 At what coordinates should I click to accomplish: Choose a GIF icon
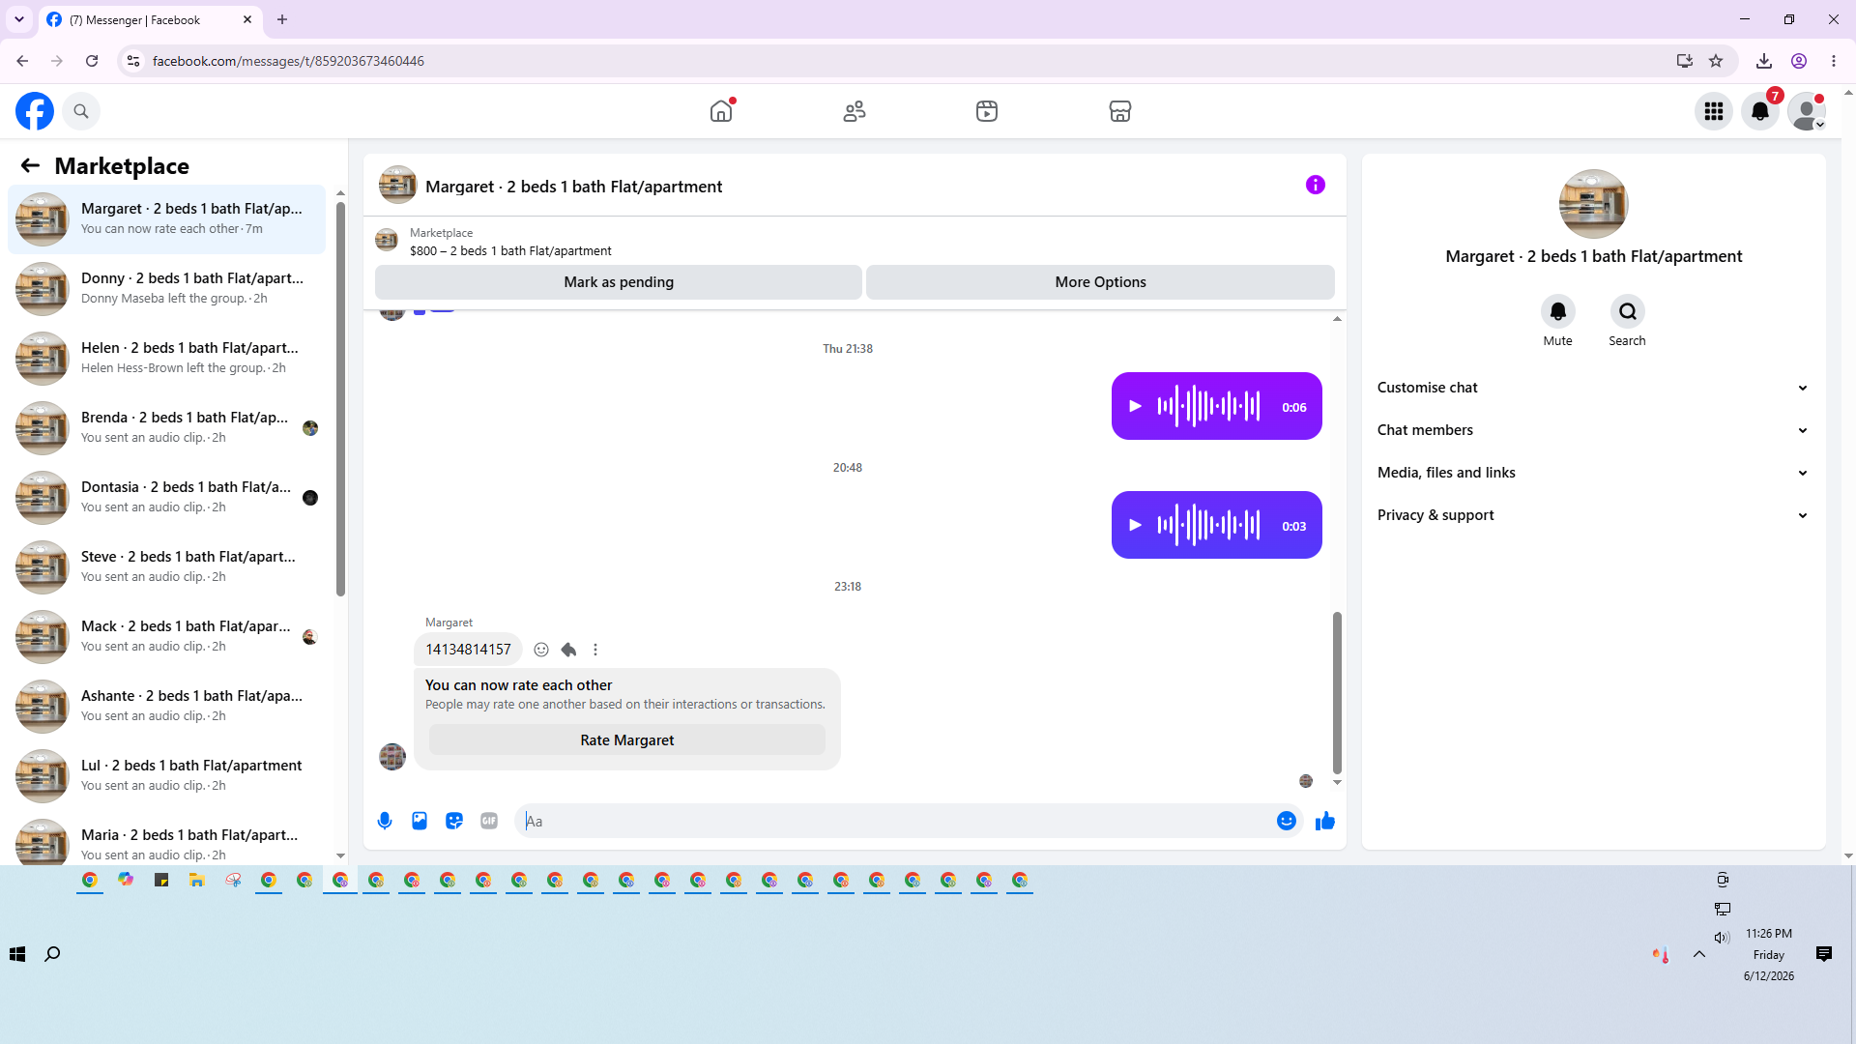(489, 821)
